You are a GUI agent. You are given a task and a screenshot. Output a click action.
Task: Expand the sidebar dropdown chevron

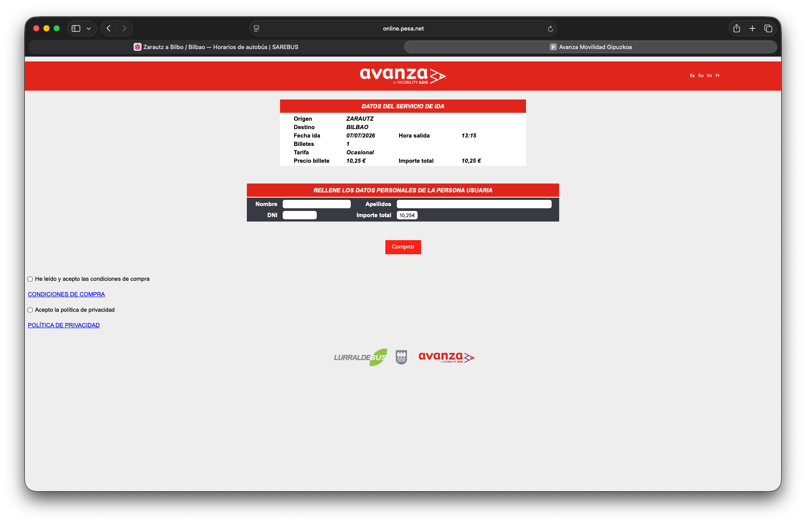pos(89,28)
